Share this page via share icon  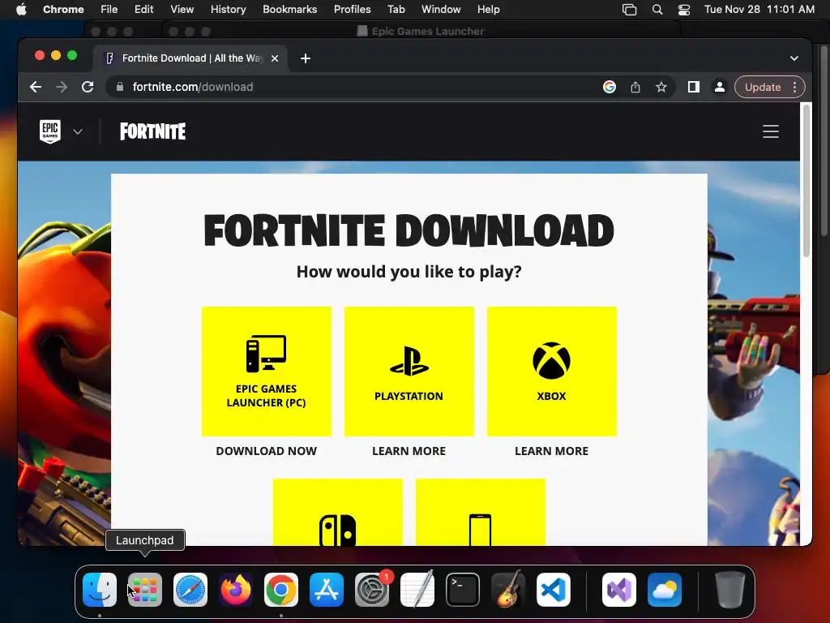click(x=635, y=87)
